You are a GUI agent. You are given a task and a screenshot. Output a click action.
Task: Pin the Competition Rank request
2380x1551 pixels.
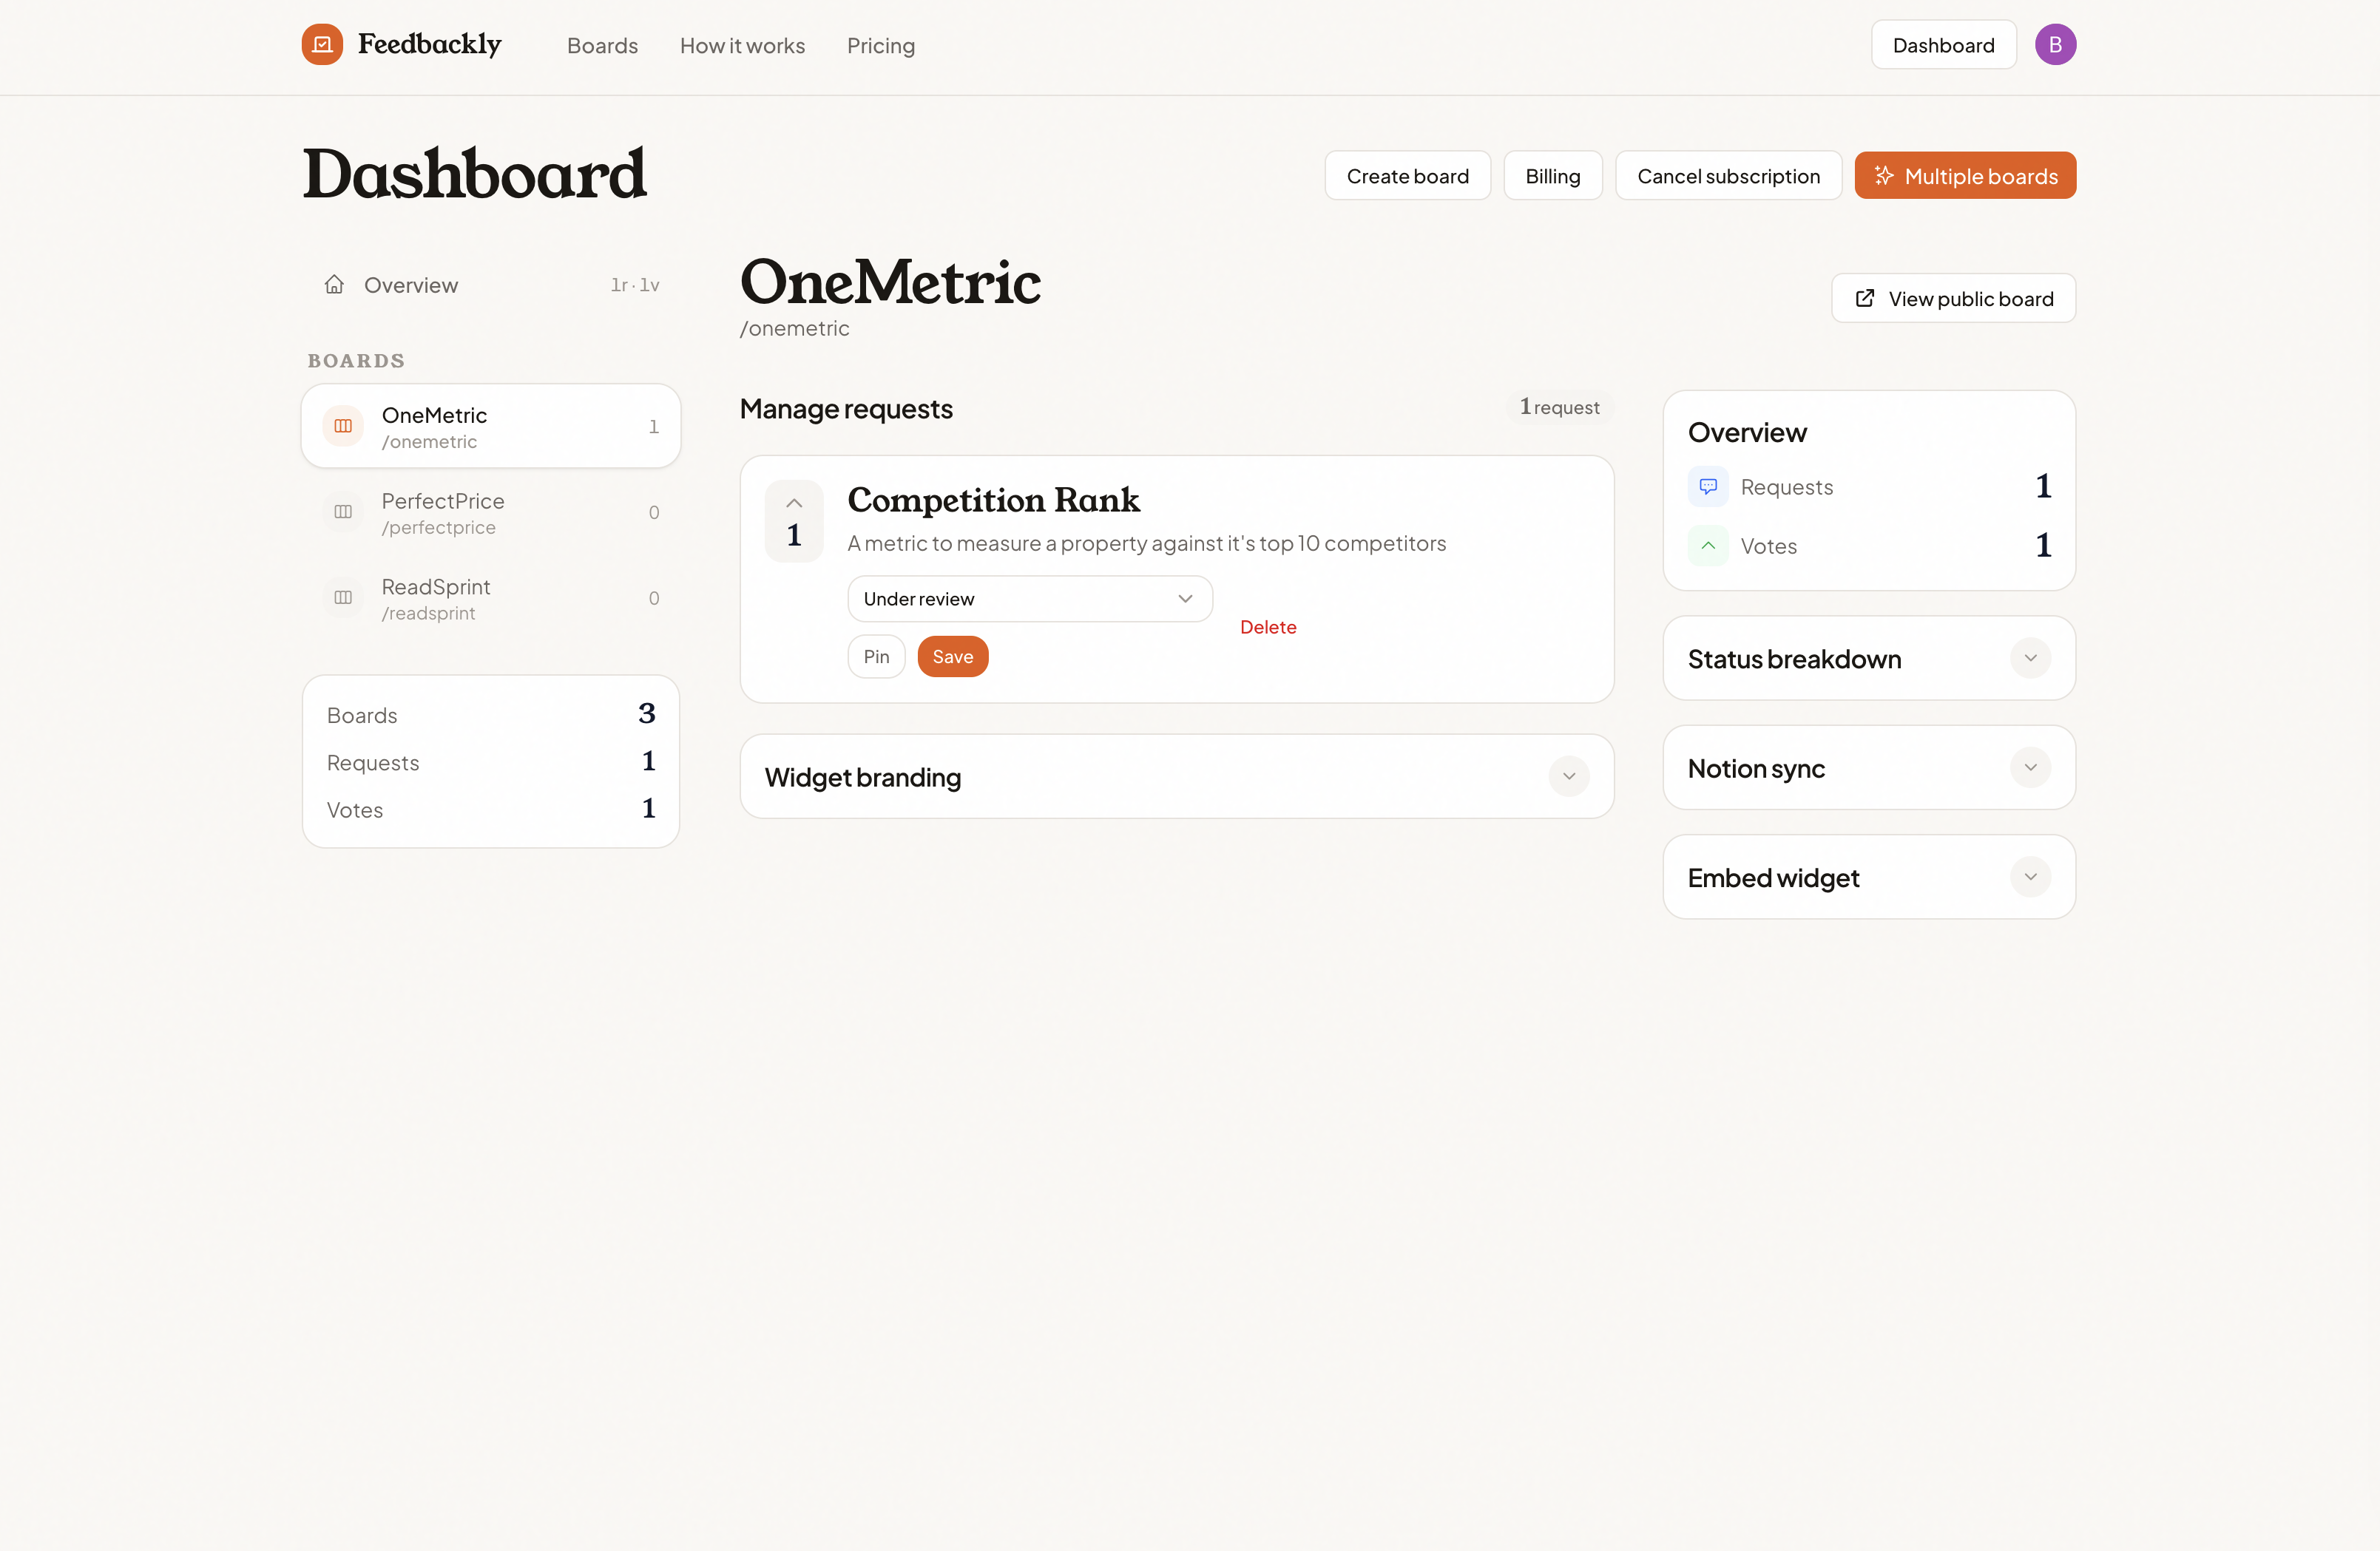click(x=876, y=656)
